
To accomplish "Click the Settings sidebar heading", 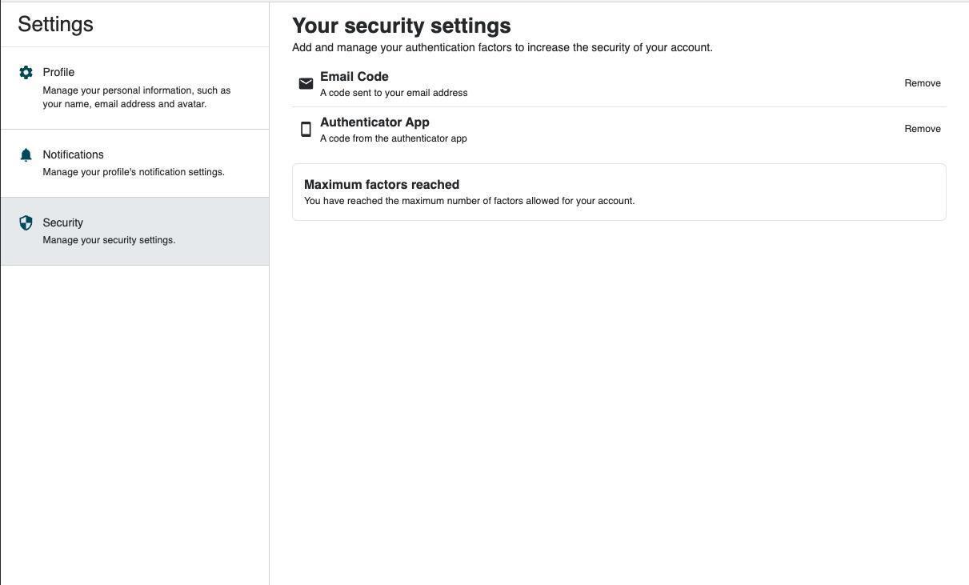I will pos(55,24).
